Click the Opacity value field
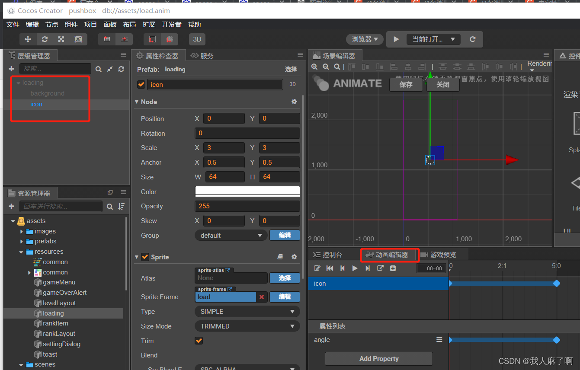580x370 pixels. pyautogui.click(x=247, y=206)
